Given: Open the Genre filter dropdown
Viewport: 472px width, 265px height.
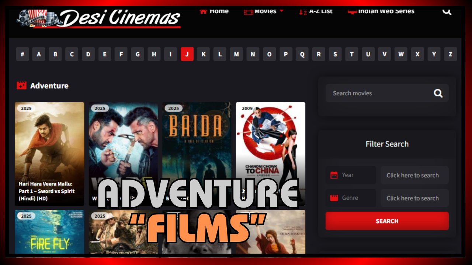Looking at the screenshot, I should [x=414, y=198].
